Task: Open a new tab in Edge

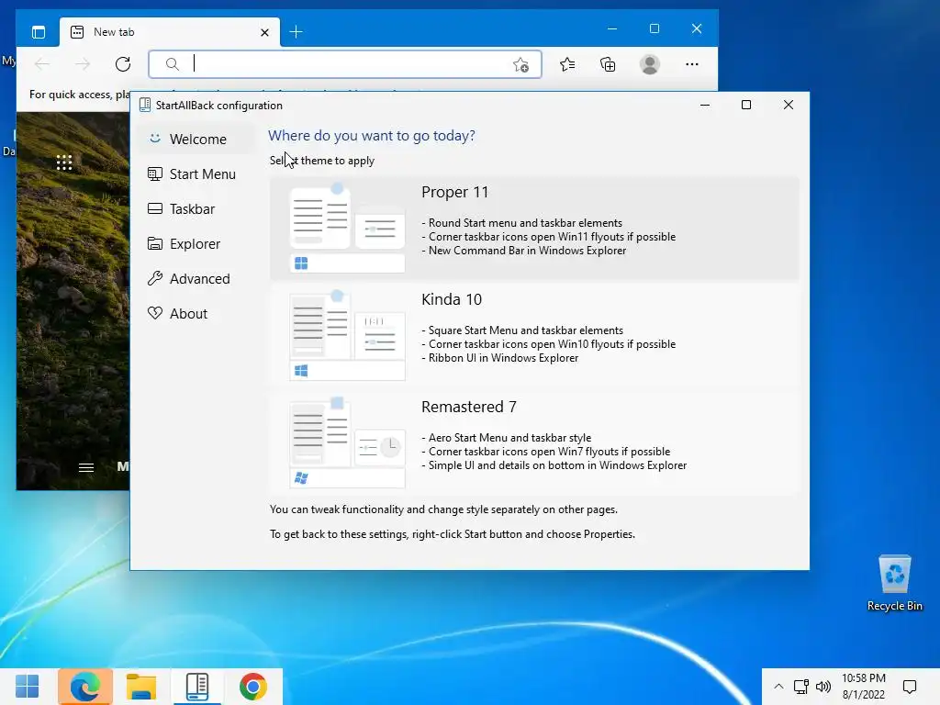Action: tap(297, 32)
